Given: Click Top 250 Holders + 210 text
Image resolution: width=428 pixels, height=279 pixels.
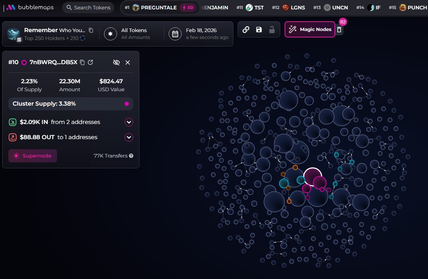Looking at the screenshot, I should [51, 38].
